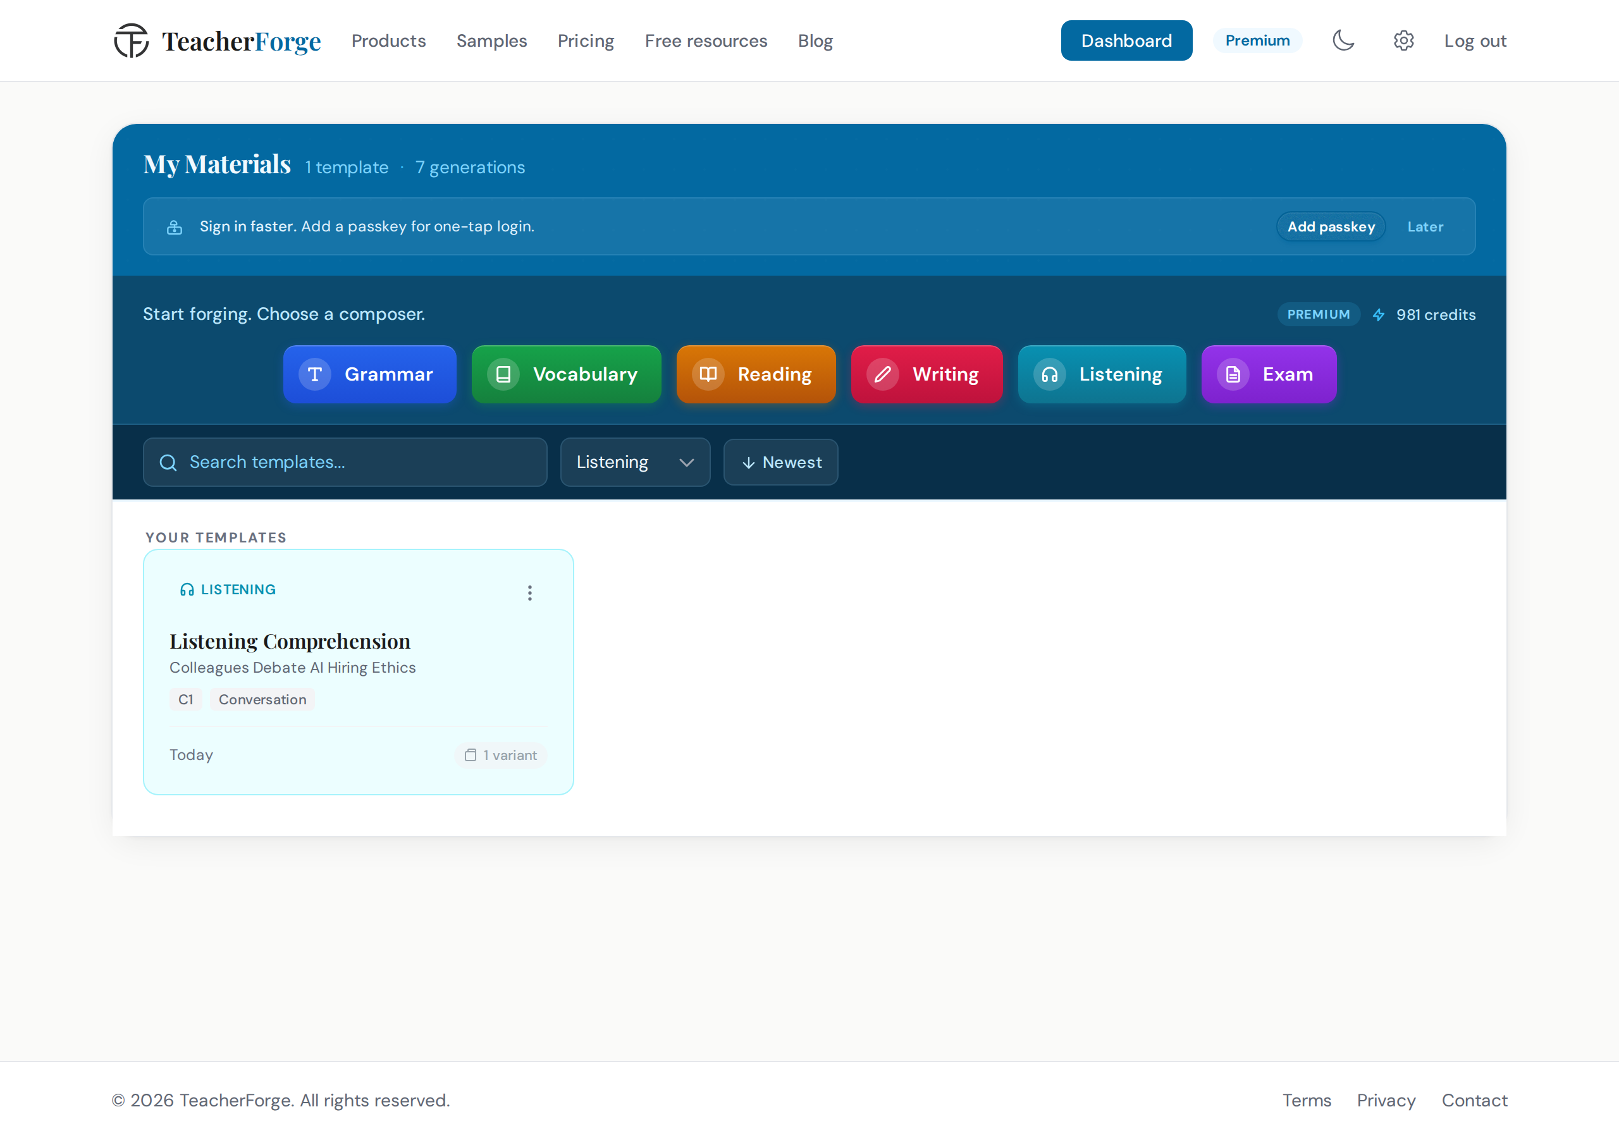Open card options three-dot menu
The width and height of the screenshot is (1619, 1138).
529,592
